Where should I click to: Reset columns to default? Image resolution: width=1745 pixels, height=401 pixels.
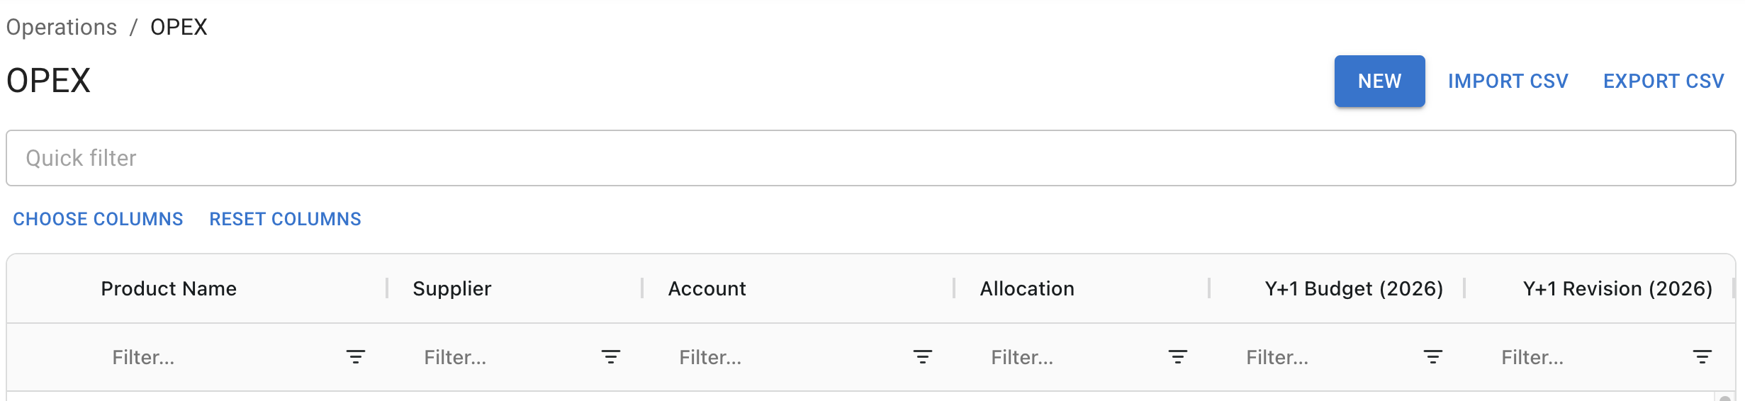tap(285, 219)
